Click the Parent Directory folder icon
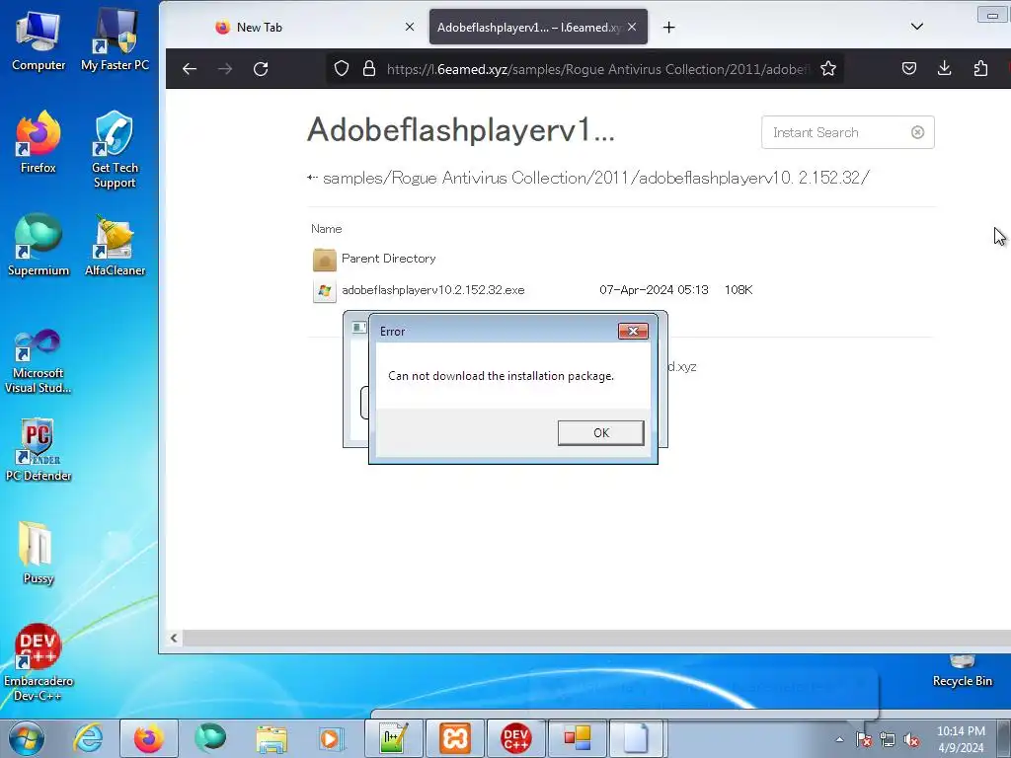 (x=324, y=260)
